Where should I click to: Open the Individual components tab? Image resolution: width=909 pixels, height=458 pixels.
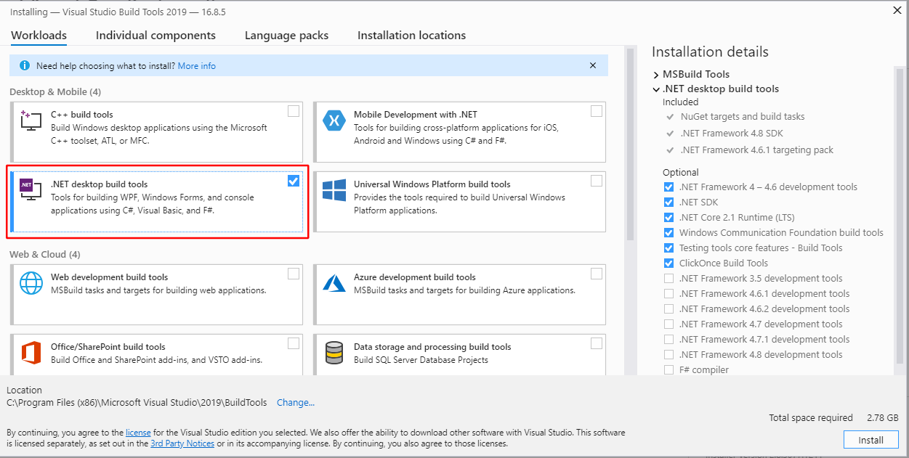point(155,35)
